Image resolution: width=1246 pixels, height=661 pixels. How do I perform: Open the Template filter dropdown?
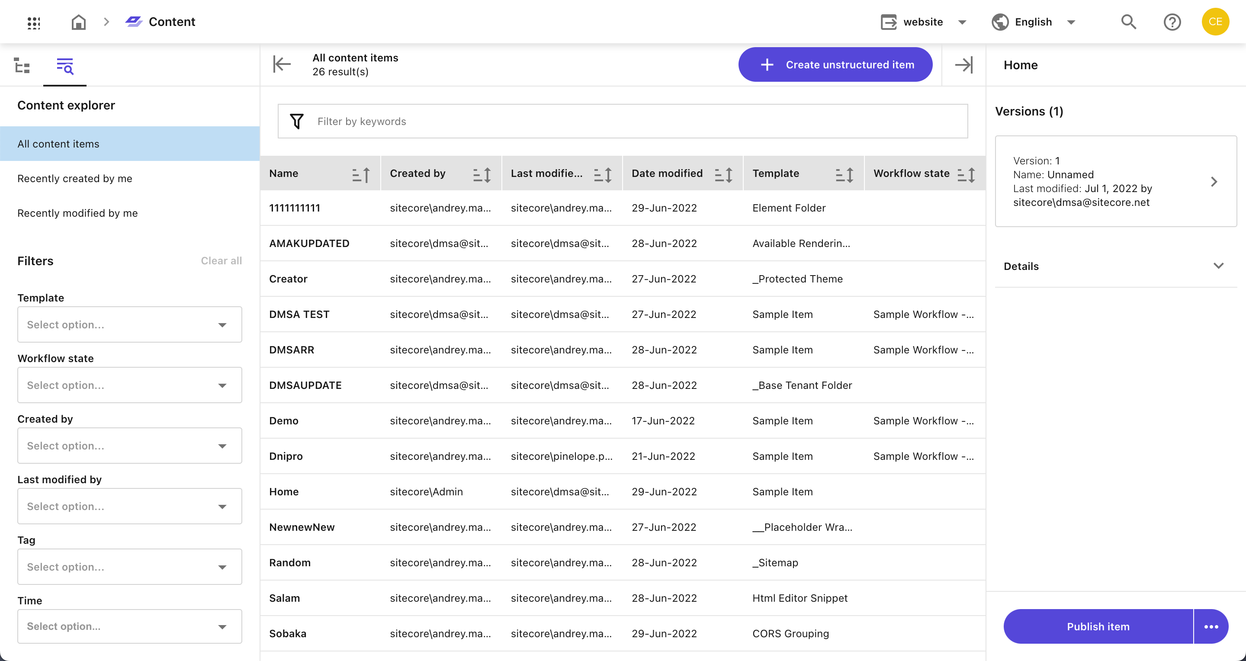click(130, 324)
